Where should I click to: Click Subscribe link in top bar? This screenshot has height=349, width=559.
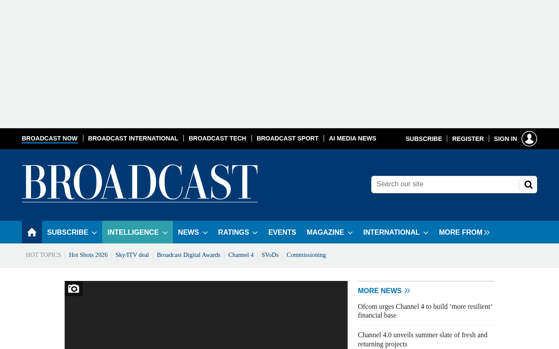click(424, 139)
